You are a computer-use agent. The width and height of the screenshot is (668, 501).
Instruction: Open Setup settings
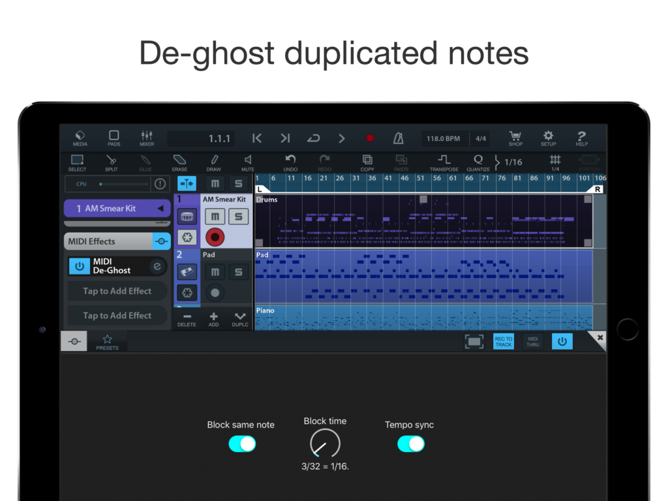[548, 138]
